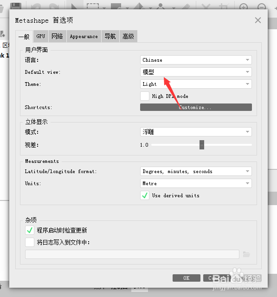
Task: Expand the rectangle selection tool dropdown arrow
Action: (104, 8)
